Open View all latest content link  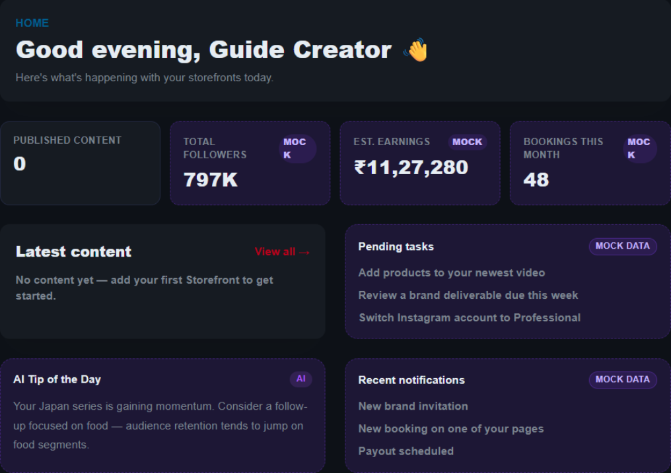tap(283, 251)
